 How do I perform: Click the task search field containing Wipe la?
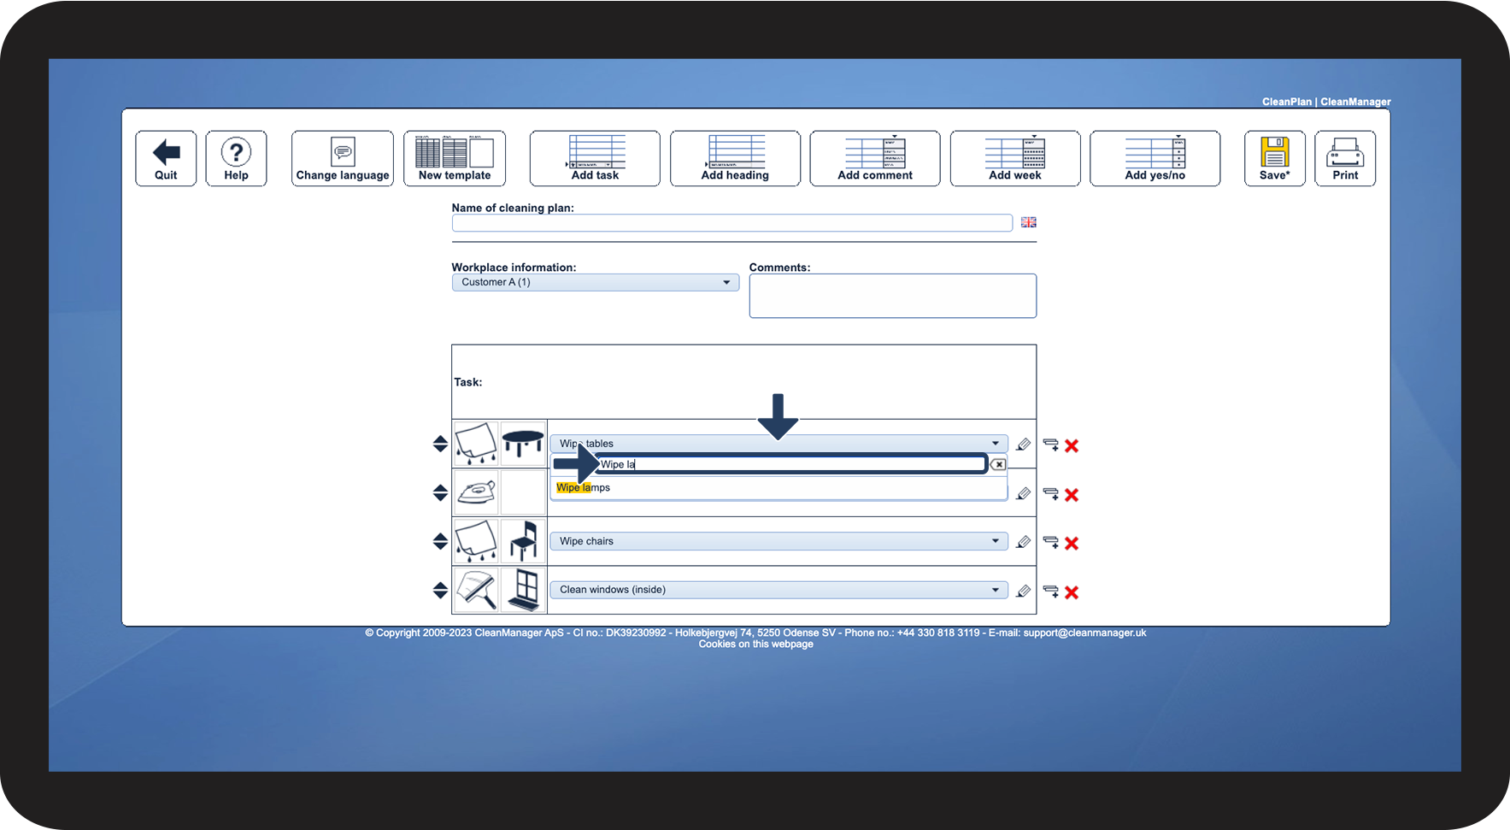coord(791,464)
